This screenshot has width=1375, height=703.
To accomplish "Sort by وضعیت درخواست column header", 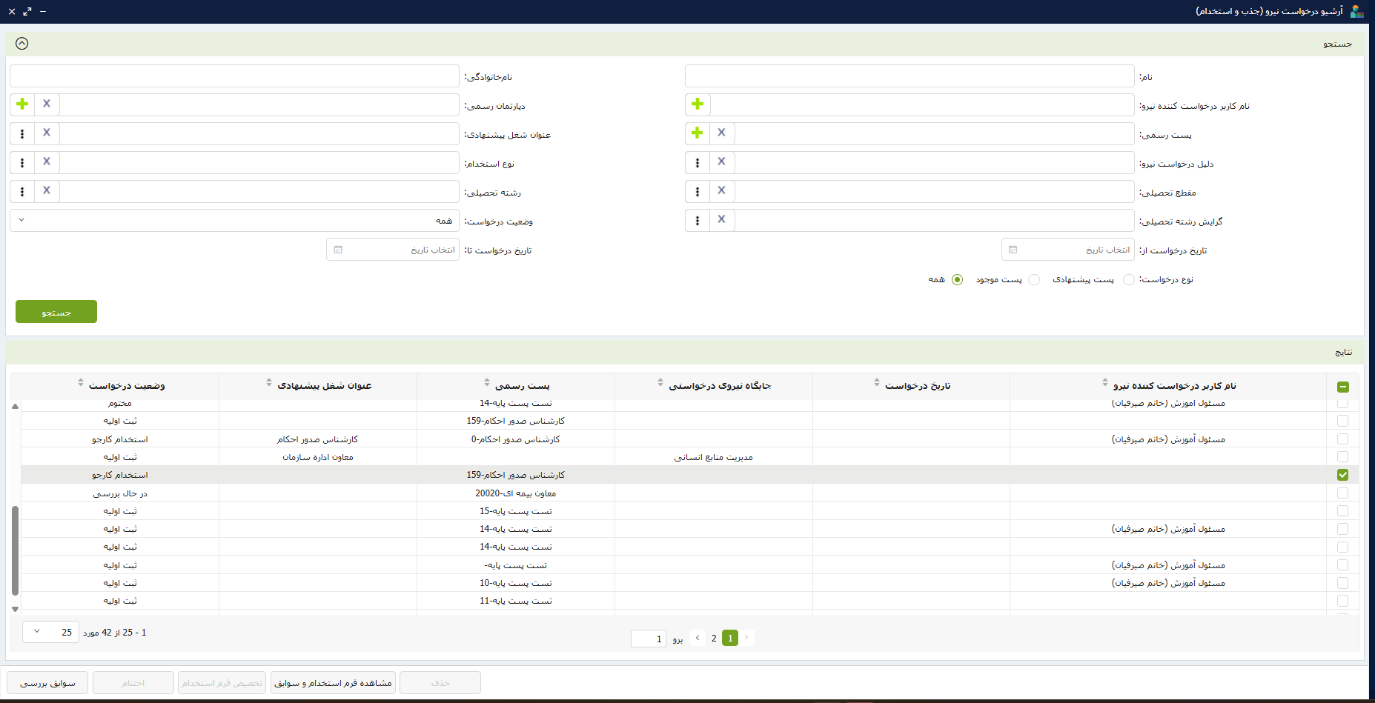I will coord(127,386).
